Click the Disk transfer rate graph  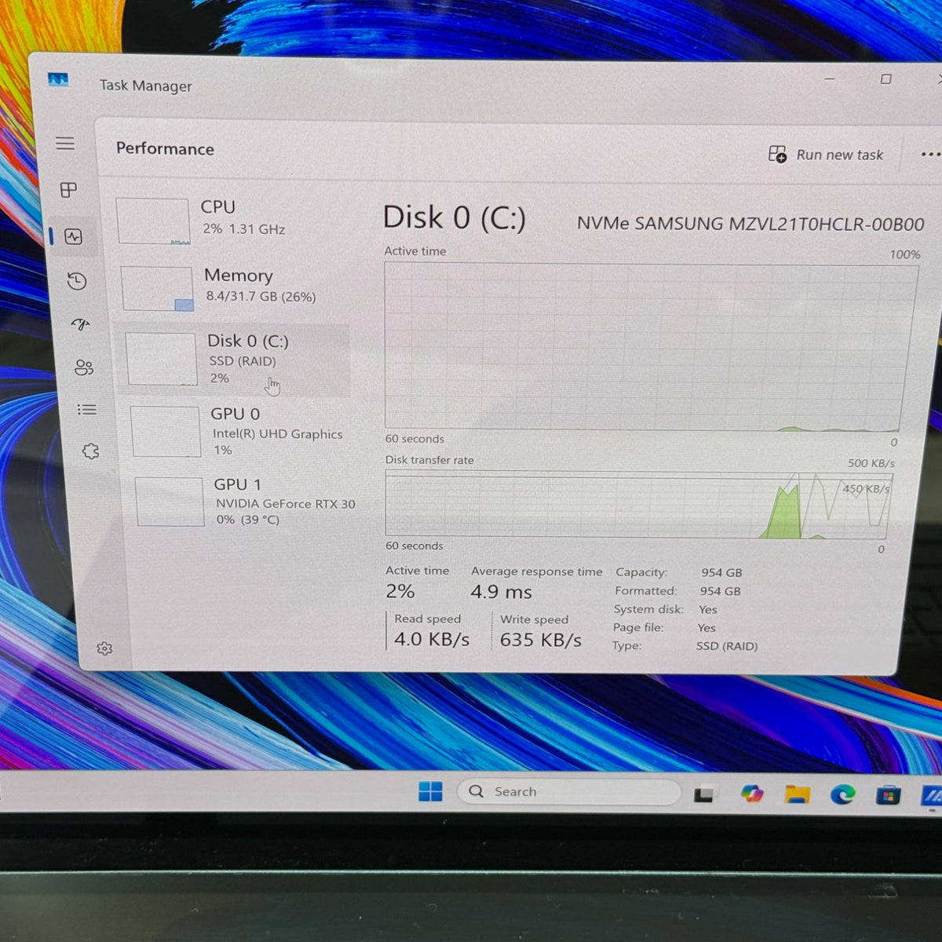(x=639, y=504)
